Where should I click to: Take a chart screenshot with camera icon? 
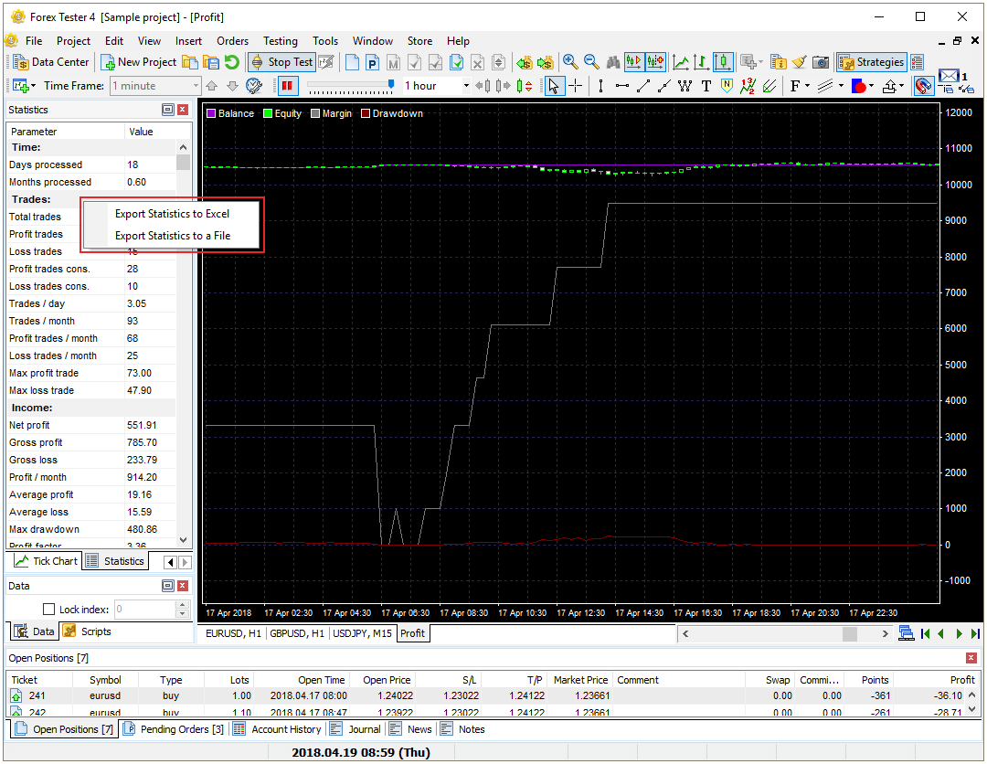point(820,61)
